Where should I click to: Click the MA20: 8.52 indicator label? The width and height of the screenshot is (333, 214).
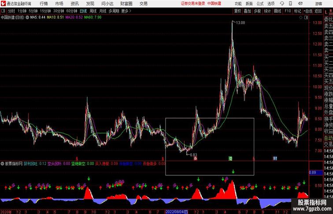tap(74, 18)
